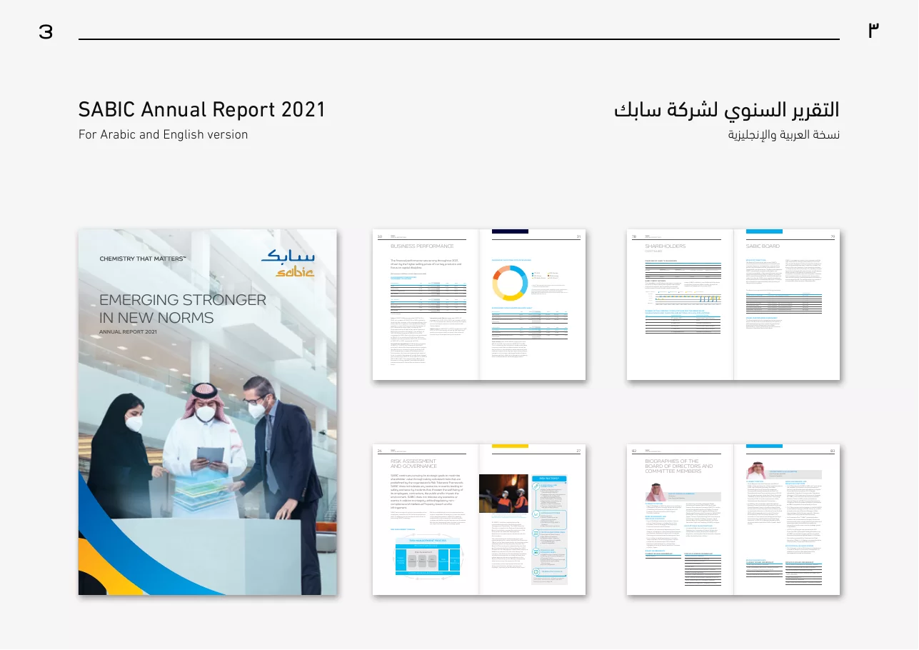Click 'CHEMISTRY THAT MATTERS' tagline on cover
This screenshot has height=650, width=919.
[142, 259]
